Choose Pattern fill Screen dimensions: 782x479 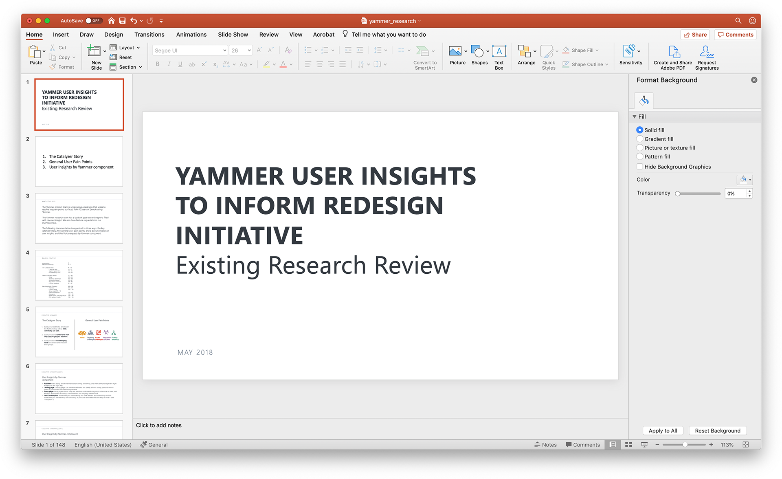[x=640, y=157]
